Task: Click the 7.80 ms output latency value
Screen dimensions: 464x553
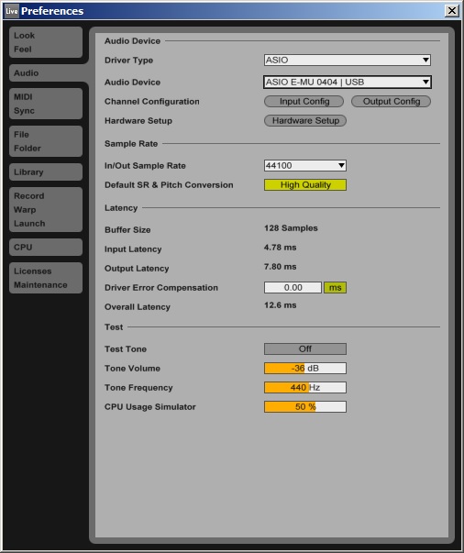Action: (x=281, y=267)
